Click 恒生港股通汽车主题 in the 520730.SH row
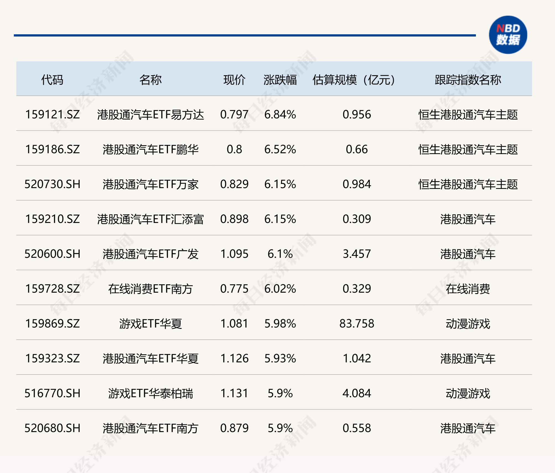 coord(468,184)
